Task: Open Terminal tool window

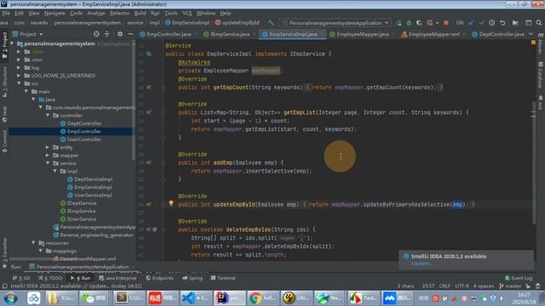Action: (223, 278)
